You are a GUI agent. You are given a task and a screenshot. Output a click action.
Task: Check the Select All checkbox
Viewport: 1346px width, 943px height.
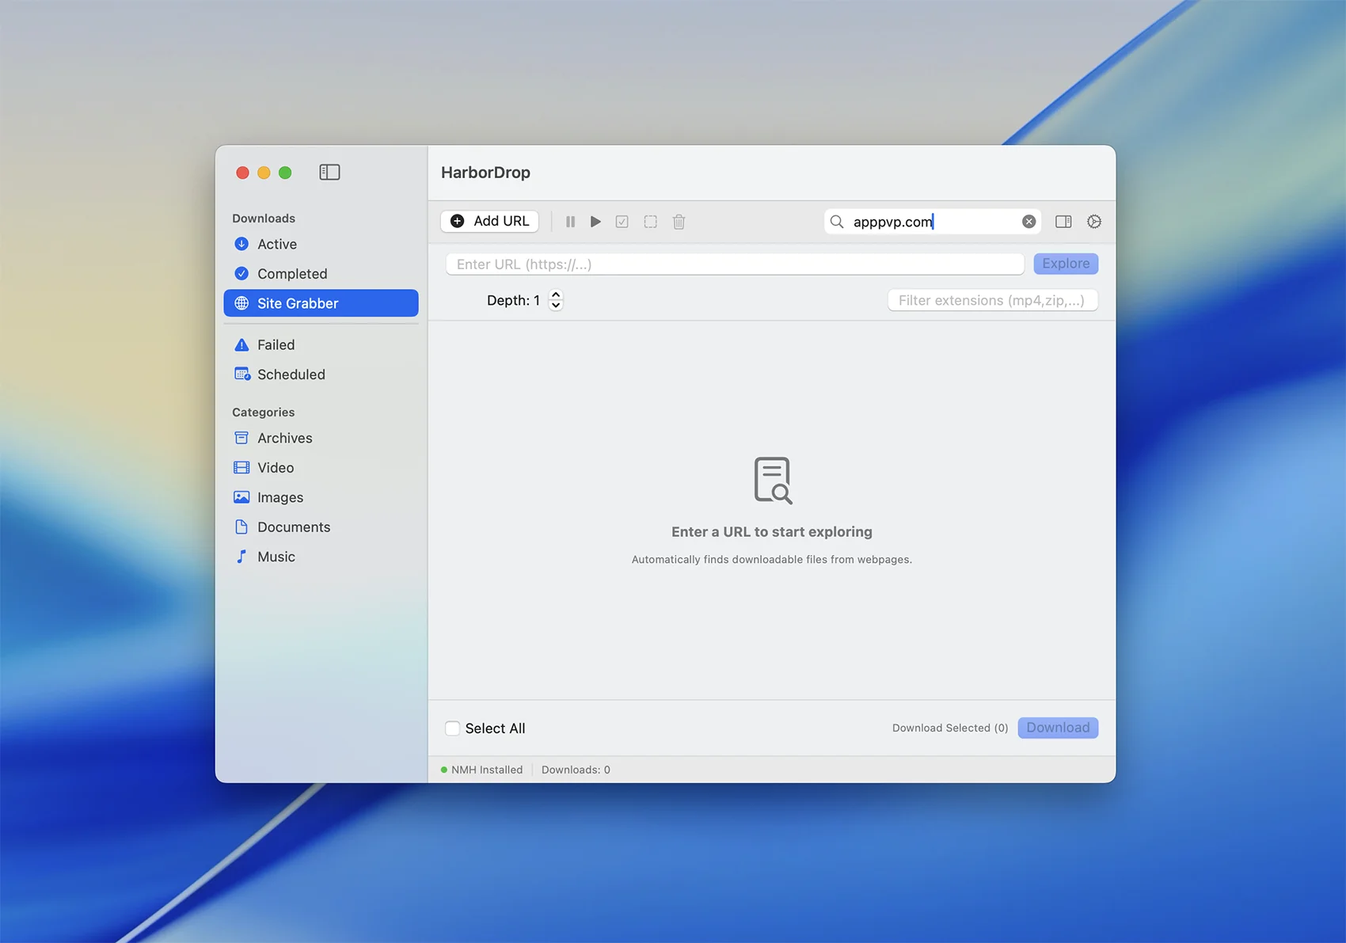[453, 728]
